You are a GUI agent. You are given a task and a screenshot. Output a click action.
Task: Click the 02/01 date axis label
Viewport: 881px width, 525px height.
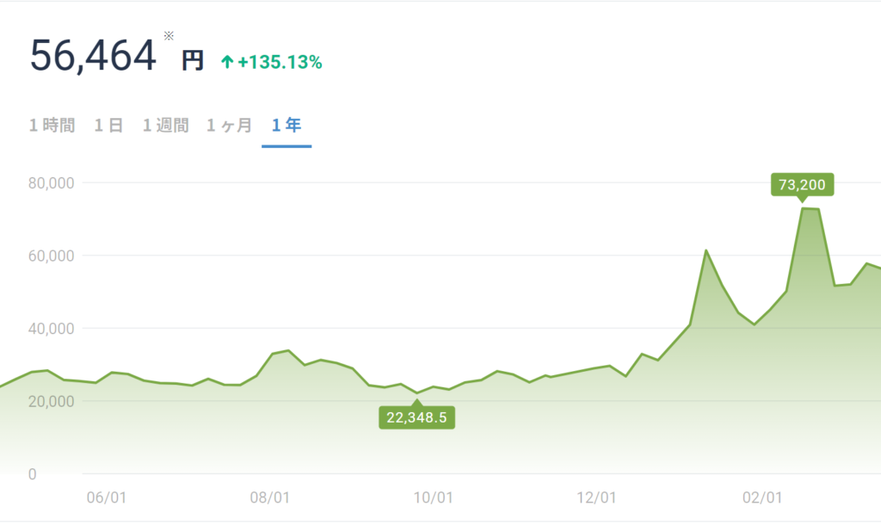761,498
